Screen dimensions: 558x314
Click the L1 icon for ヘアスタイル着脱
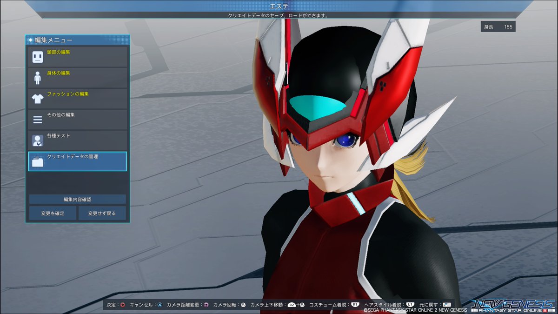[410, 304]
